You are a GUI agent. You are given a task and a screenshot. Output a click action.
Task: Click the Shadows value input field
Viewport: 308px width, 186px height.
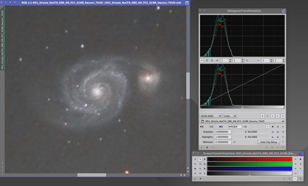[x=223, y=132]
